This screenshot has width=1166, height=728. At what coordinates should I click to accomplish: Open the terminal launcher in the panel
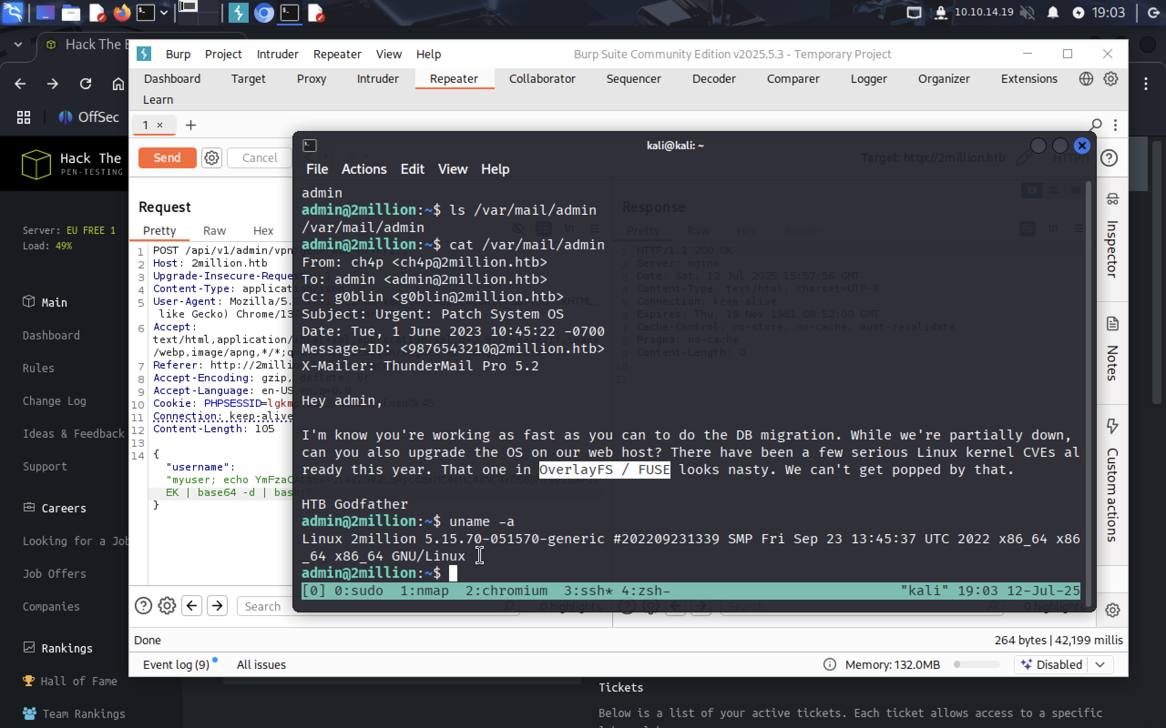tap(145, 13)
